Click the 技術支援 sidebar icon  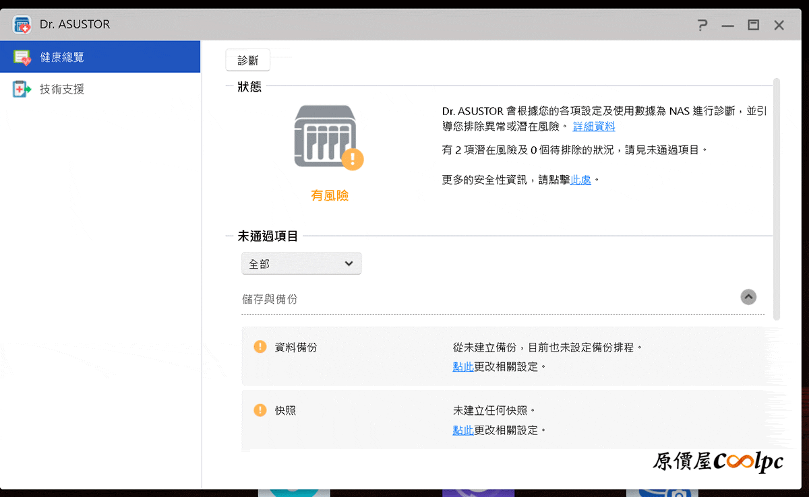point(22,89)
